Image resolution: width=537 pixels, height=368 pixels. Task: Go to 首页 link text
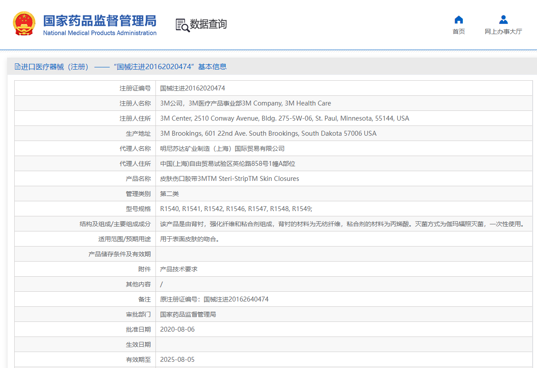(x=459, y=31)
